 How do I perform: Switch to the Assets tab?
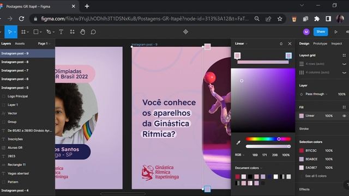pyautogui.click(x=20, y=44)
